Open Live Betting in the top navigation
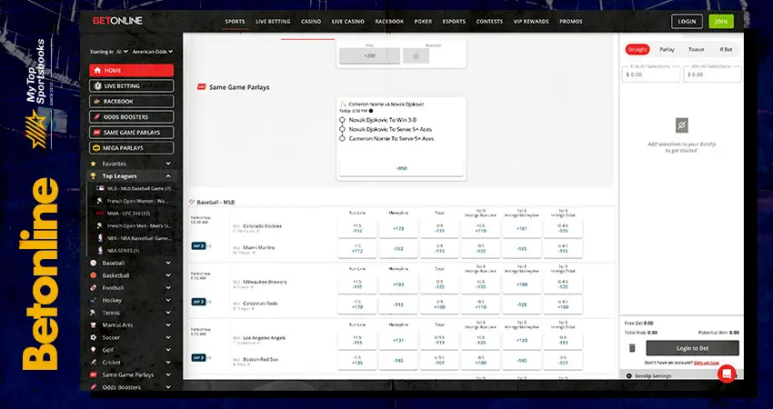 (x=273, y=22)
